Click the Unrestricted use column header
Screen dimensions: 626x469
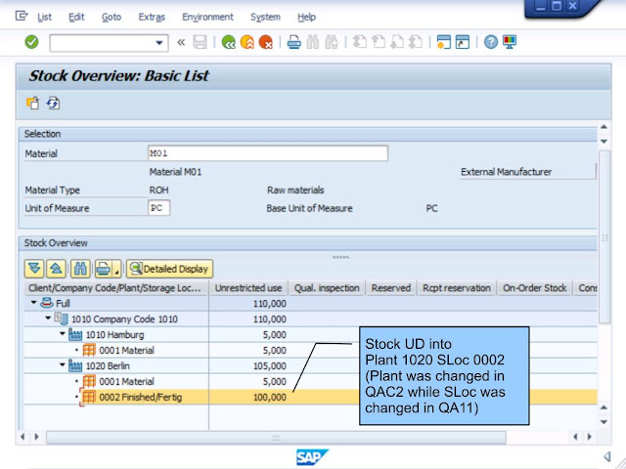248,288
